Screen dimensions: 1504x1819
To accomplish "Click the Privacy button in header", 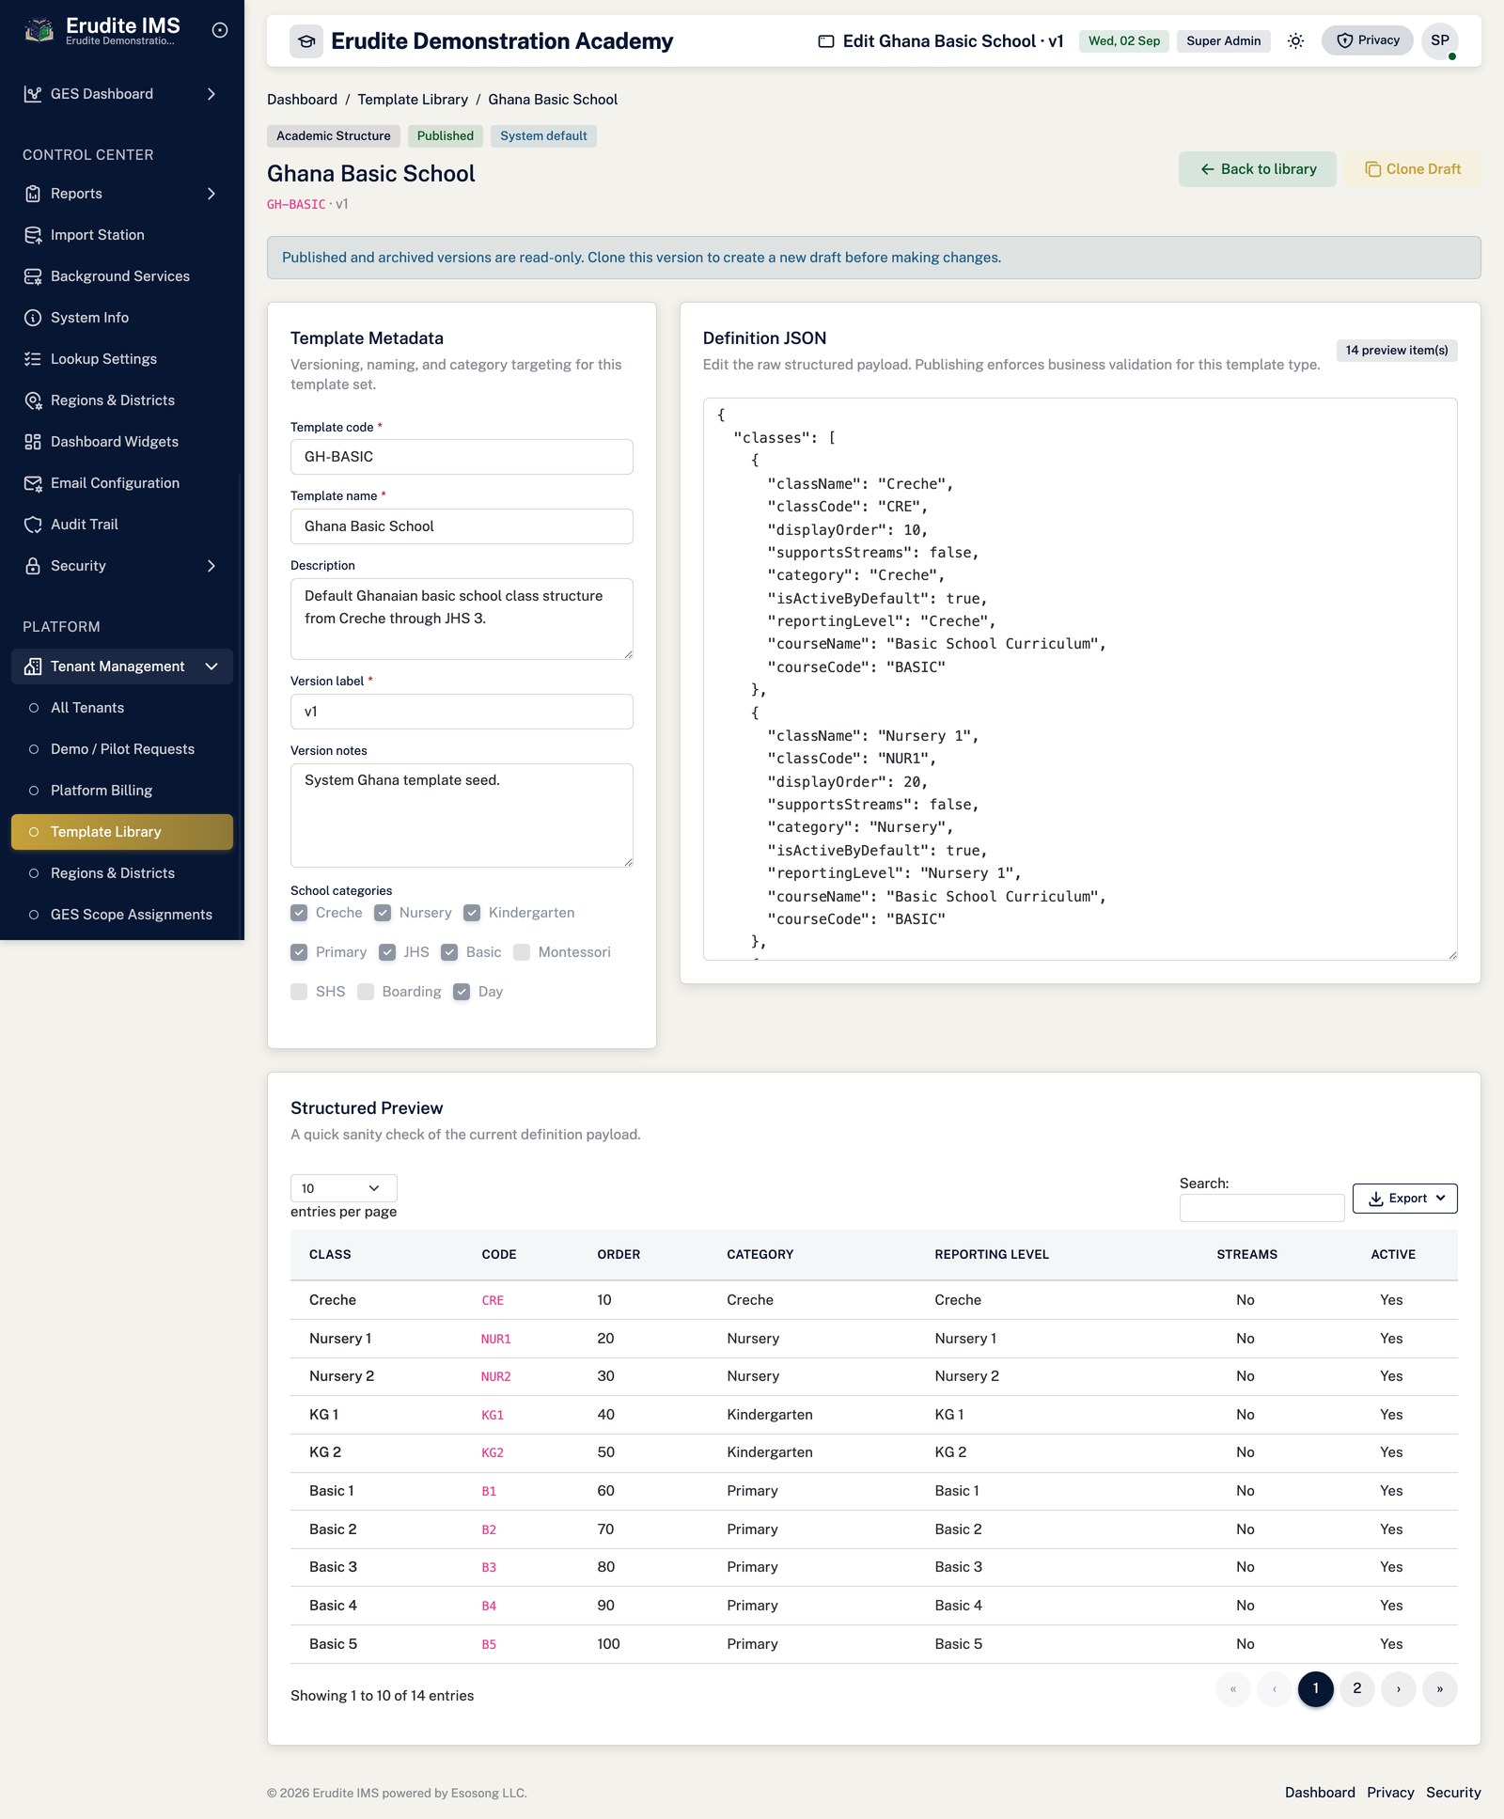I will [1368, 40].
